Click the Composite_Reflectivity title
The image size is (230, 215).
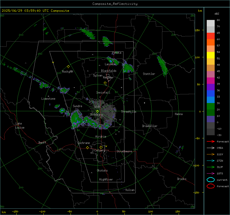tap(115, 4)
